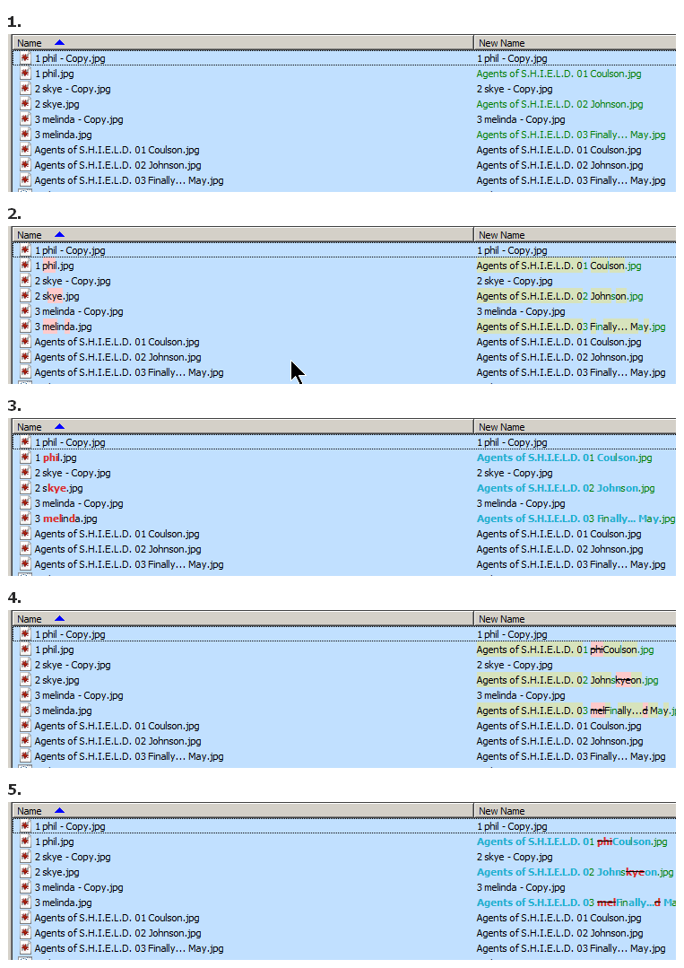Click the 'Name' column header text in panel 1

pos(30,43)
